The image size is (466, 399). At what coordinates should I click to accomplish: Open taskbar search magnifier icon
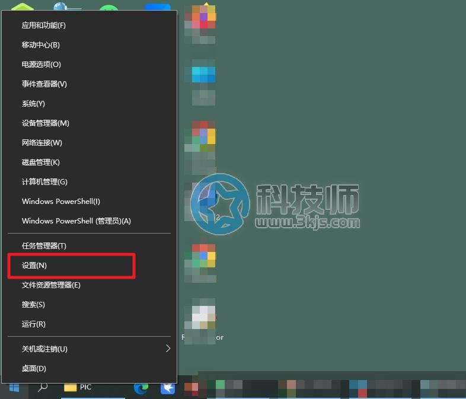pyautogui.click(x=43, y=387)
